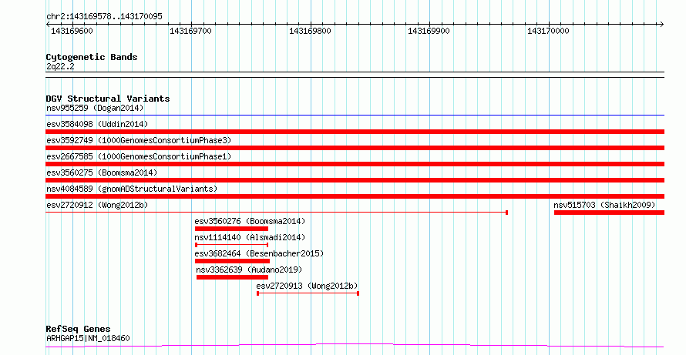Open variant nsv1114140 (Alsmadi2014) label
686x355 pixels.
[250, 237]
